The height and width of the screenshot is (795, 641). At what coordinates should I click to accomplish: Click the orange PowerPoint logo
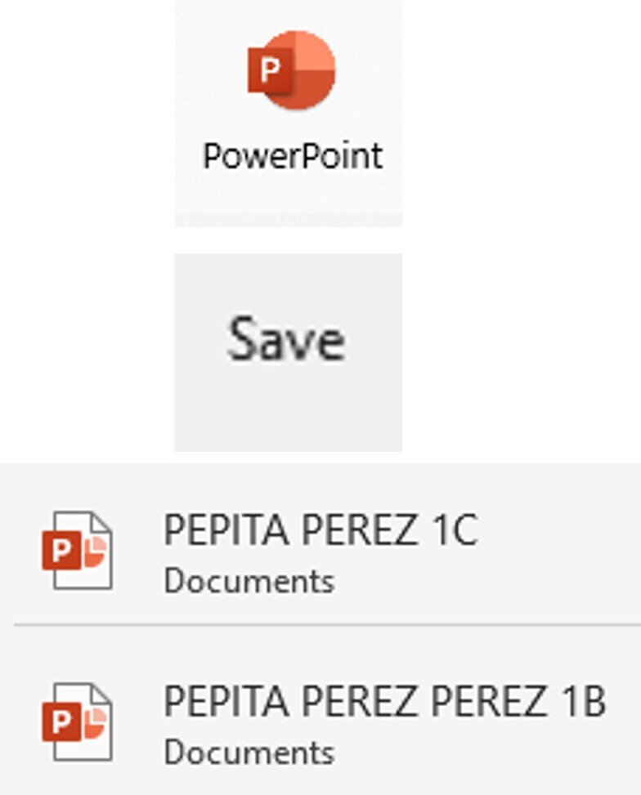(x=292, y=70)
